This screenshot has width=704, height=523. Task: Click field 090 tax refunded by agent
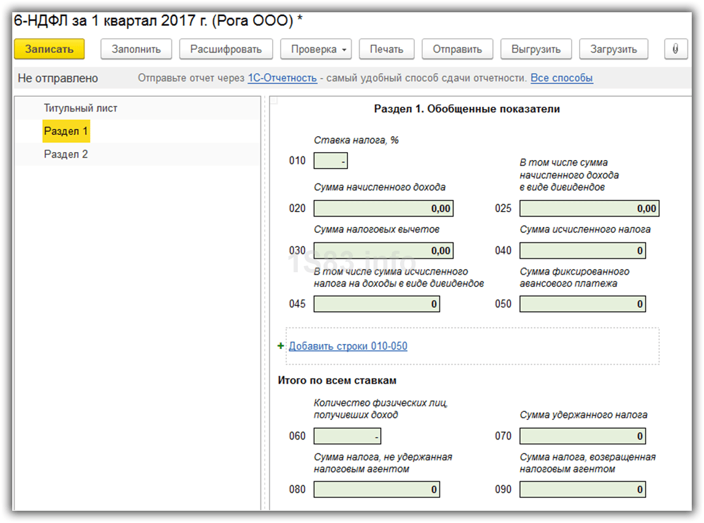point(583,489)
